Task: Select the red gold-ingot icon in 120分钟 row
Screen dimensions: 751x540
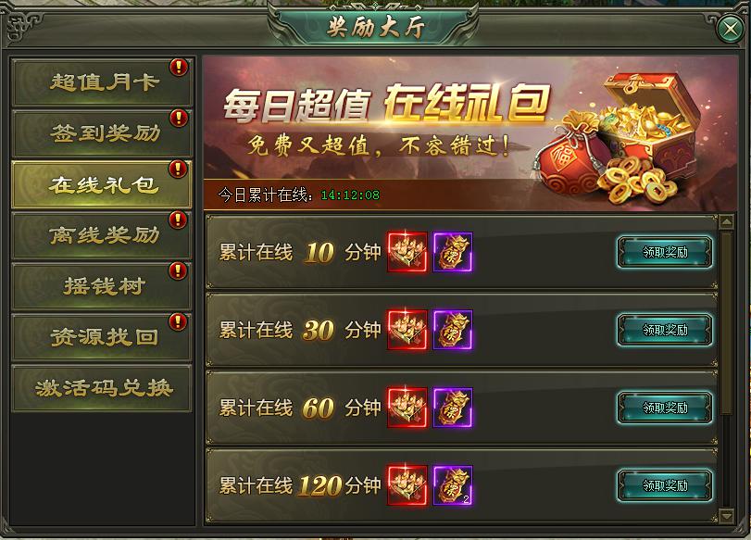Action: (x=407, y=485)
